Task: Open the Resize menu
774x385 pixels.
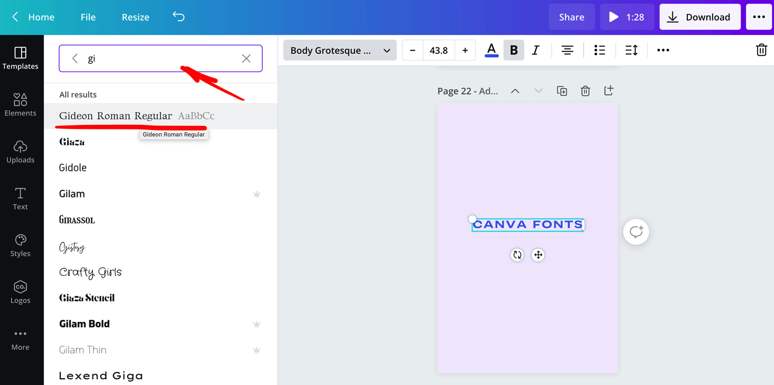Action: tap(135, 17)
